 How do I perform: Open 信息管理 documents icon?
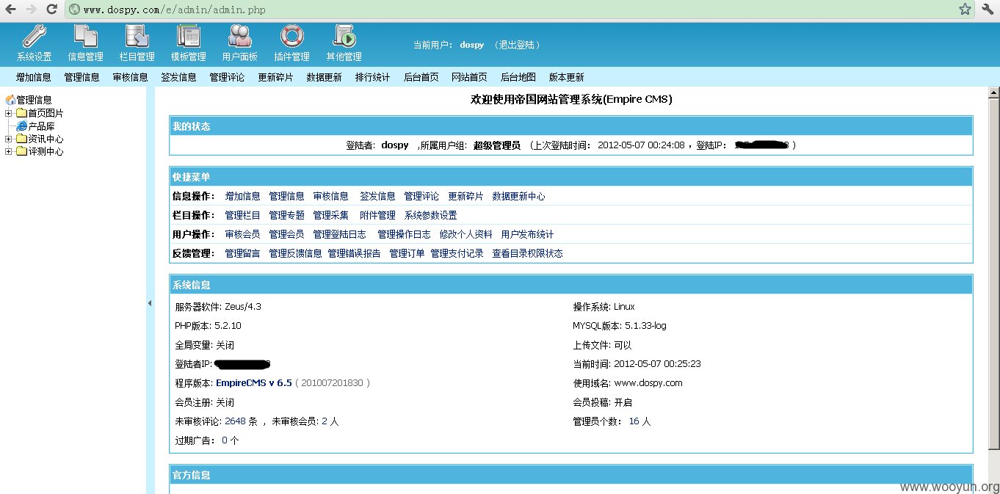pos(85,36)
